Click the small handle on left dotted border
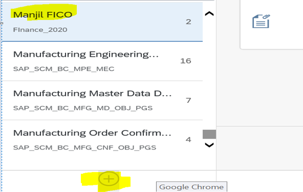The height and width of the screenshot is (192, 303). coord(2,23)
